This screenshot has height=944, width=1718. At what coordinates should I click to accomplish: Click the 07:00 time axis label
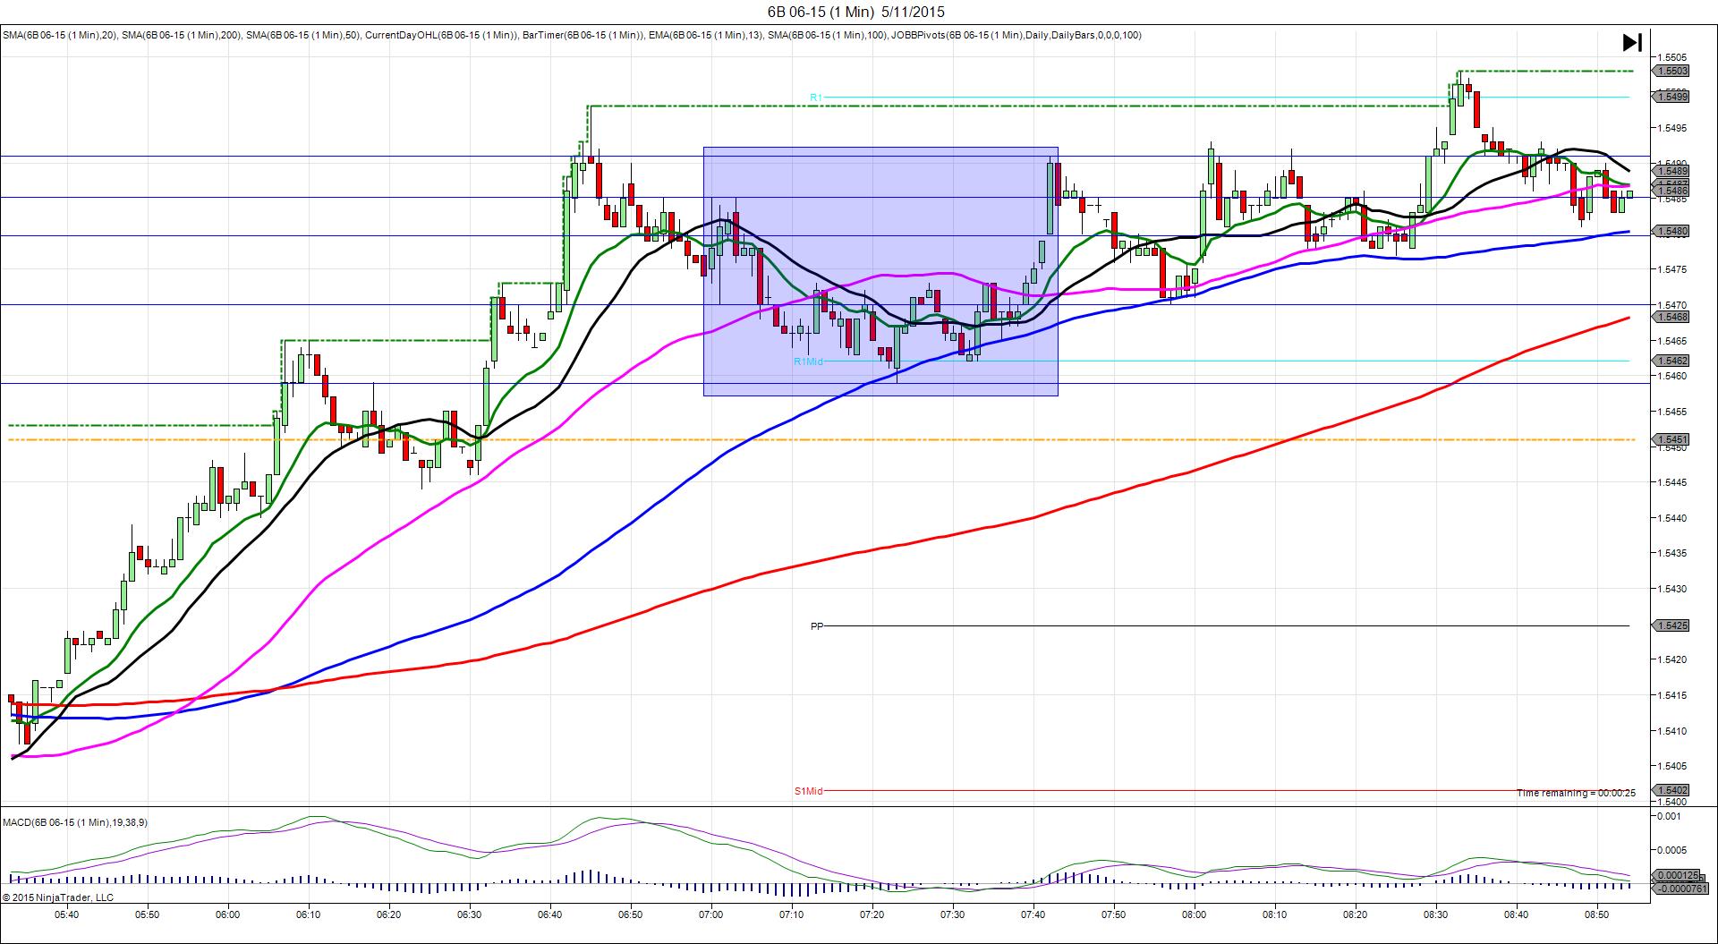711,914
